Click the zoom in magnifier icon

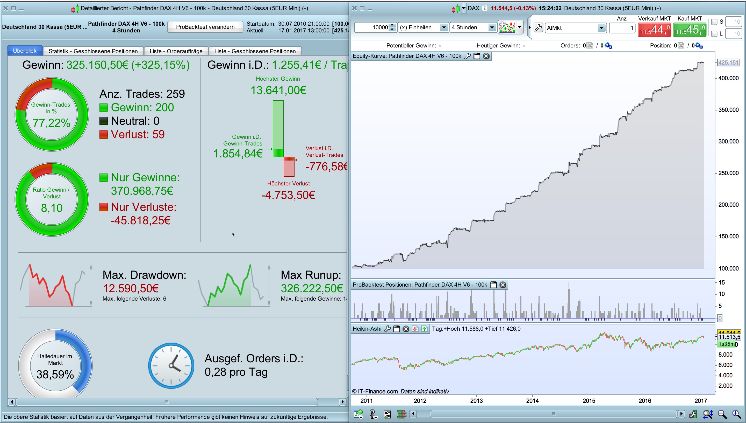pyautogui.click(x=736, y=414)
